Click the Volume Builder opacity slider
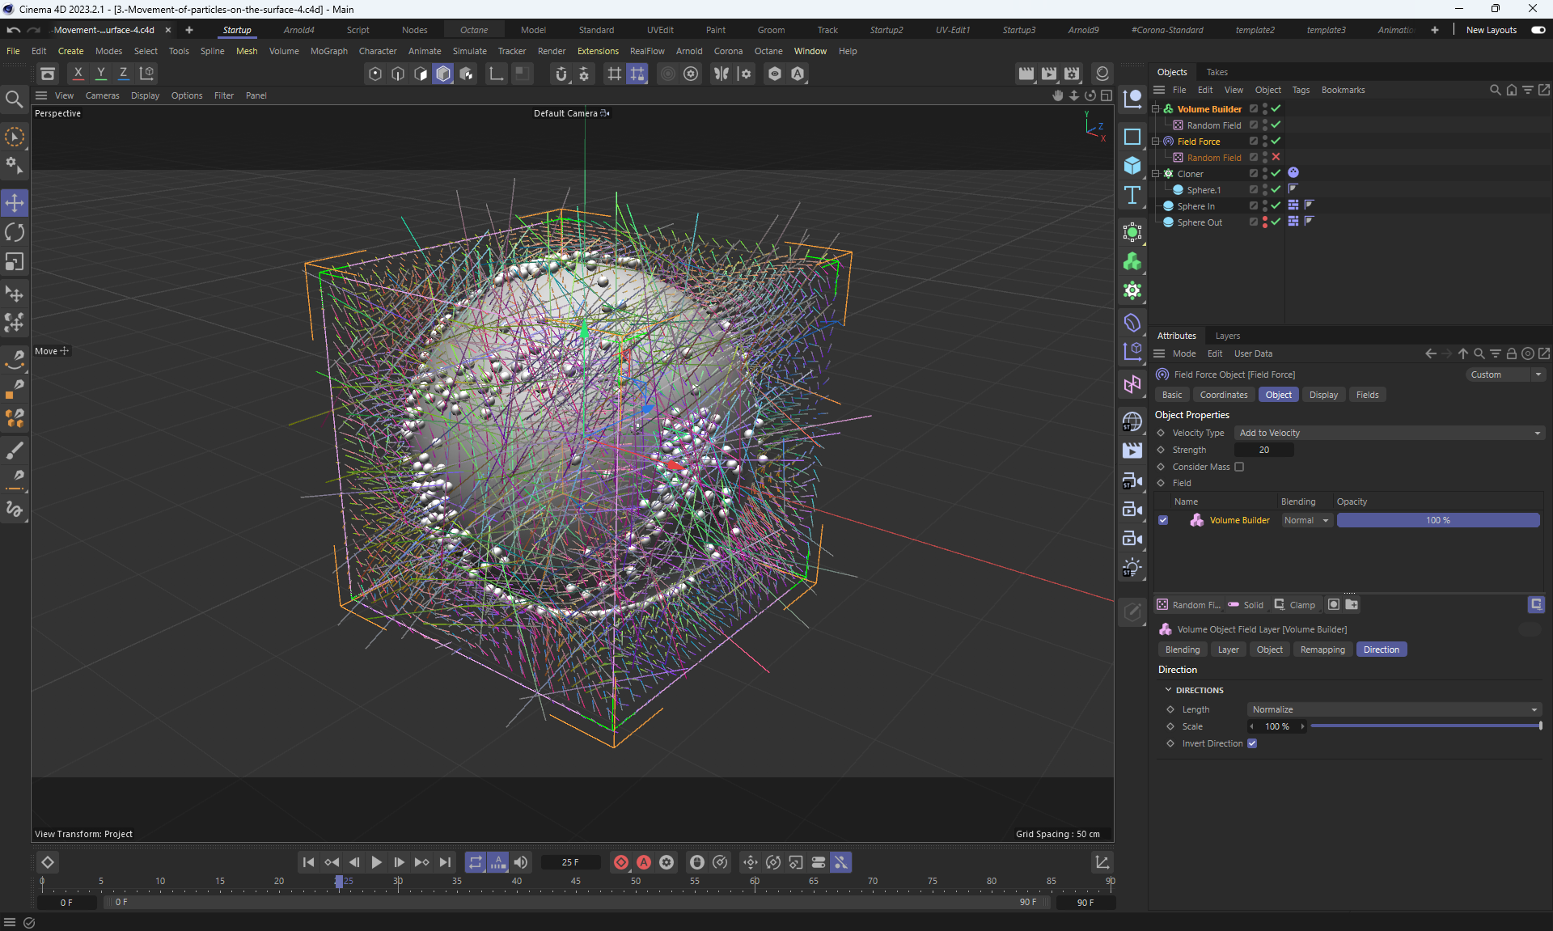The height and width of the screenshot is (931, 1553). point(1437,521)
